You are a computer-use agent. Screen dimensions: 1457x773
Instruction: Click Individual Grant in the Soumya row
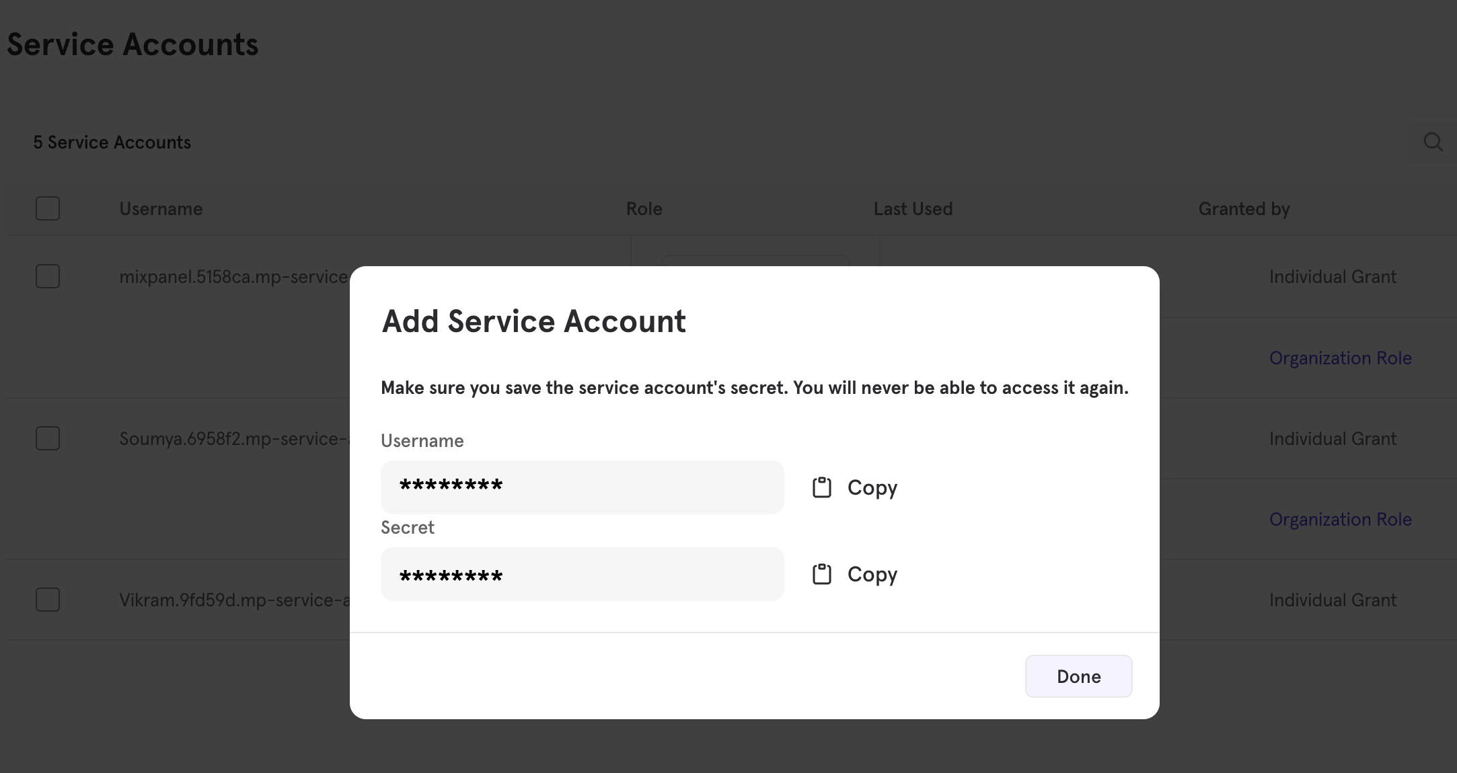point(1333,439)
